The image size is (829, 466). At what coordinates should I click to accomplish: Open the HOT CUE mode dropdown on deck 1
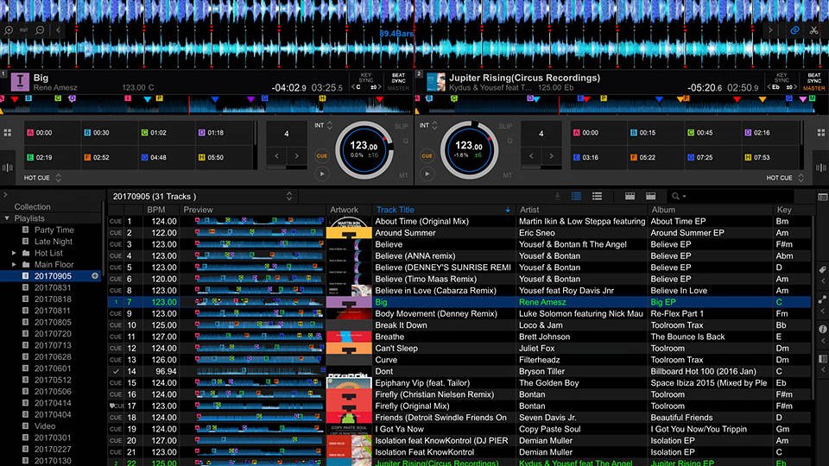(x=59, y=178)
